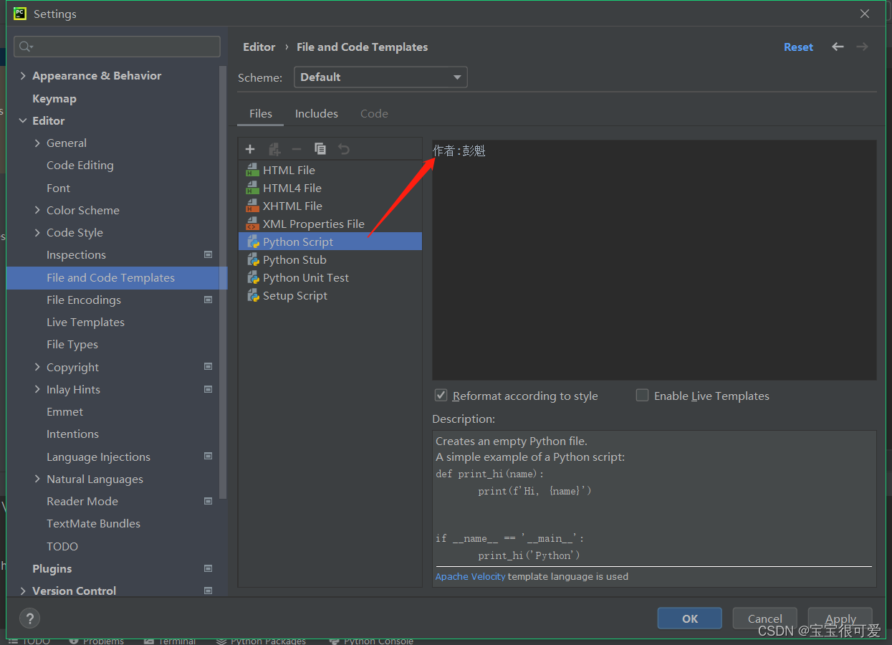This screenshot has height=645, width=892.
Task: Switch to the Includes tab
Action: [316, 113]
